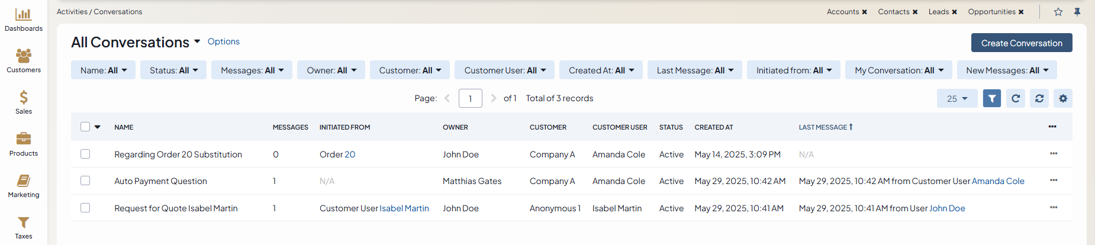1095x245 pixels.
Task: Open the Order 20 link
Action: click(x=337, y=154)
